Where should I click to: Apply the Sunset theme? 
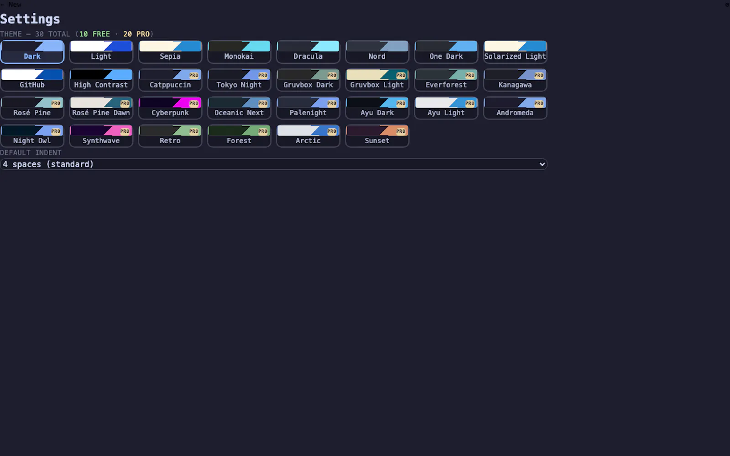point(377,136)
